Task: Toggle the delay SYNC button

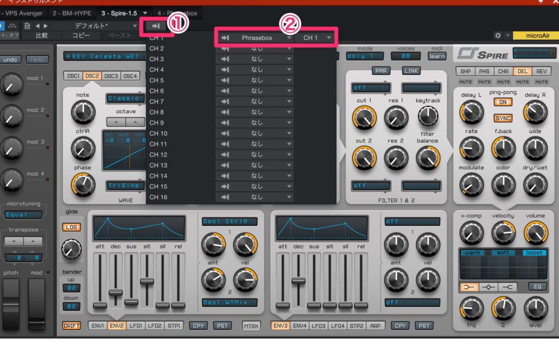Action: [x=503, y=118]
